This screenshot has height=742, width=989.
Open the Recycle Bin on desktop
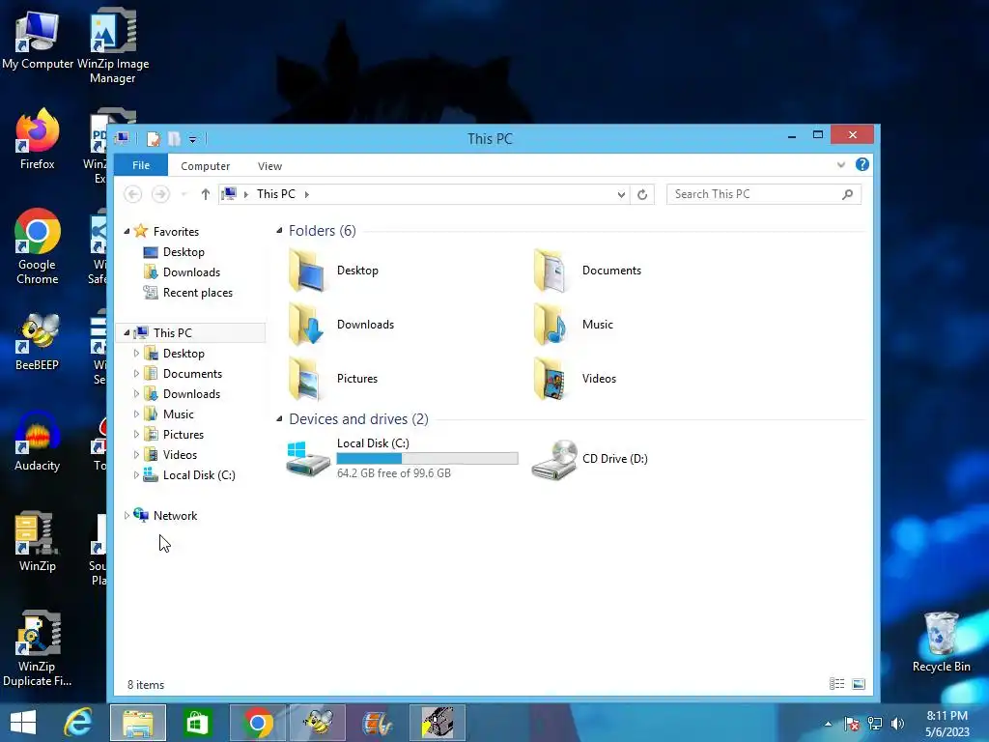941,642
